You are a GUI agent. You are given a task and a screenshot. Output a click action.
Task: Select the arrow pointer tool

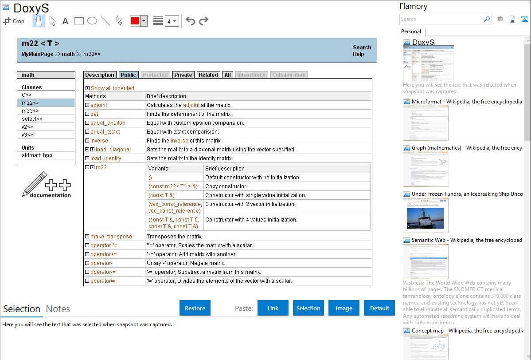click(x=52, y=21)
